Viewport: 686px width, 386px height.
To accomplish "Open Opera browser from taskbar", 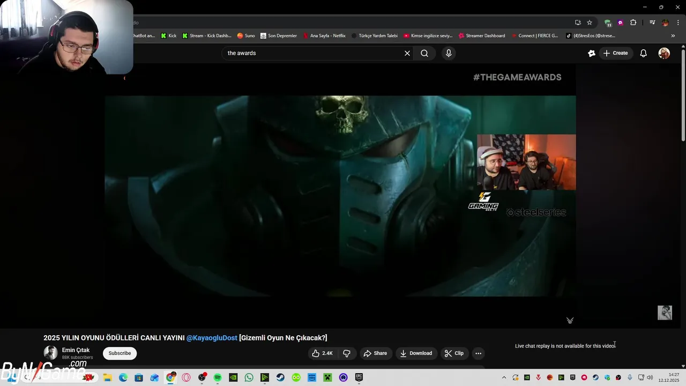I will (x=186, y=377).
